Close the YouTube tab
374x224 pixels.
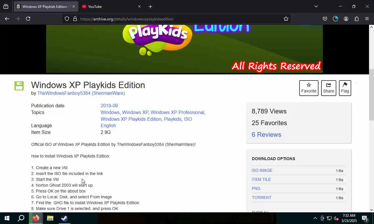tap(139, 6)
